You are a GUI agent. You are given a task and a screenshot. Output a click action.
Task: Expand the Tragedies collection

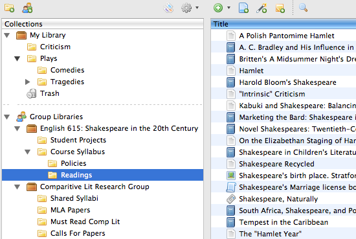click(x=27, y=82)
